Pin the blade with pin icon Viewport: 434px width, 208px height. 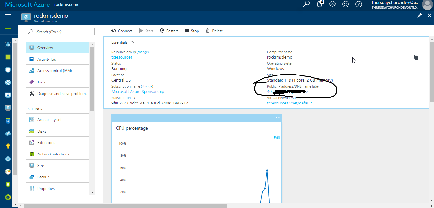tap(420, 16)
